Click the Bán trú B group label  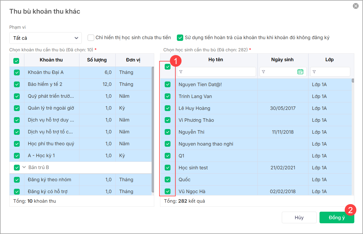(x=39, y=167)
